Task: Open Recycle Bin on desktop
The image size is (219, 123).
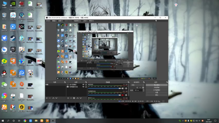Action: [x=4, y=16]
